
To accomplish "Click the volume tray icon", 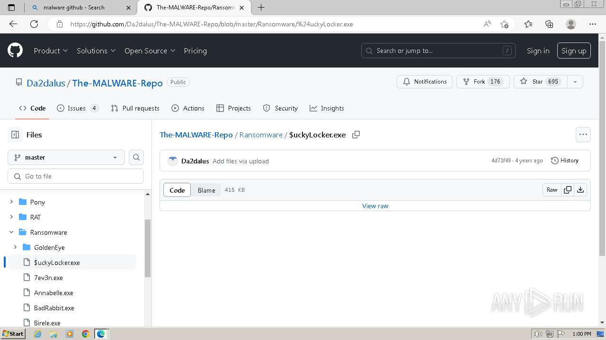I will tap(538, 334).
